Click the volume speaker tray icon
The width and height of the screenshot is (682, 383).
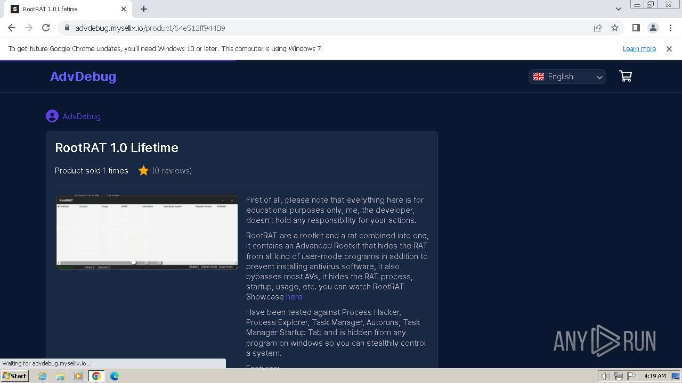tap(606, 376)
